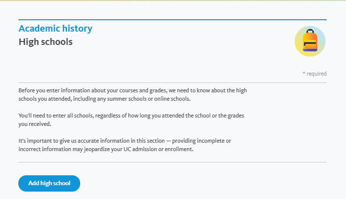Screen dimensions: 346x199
Task: Select the Academic history heading
Action: [x=55, y=29]
